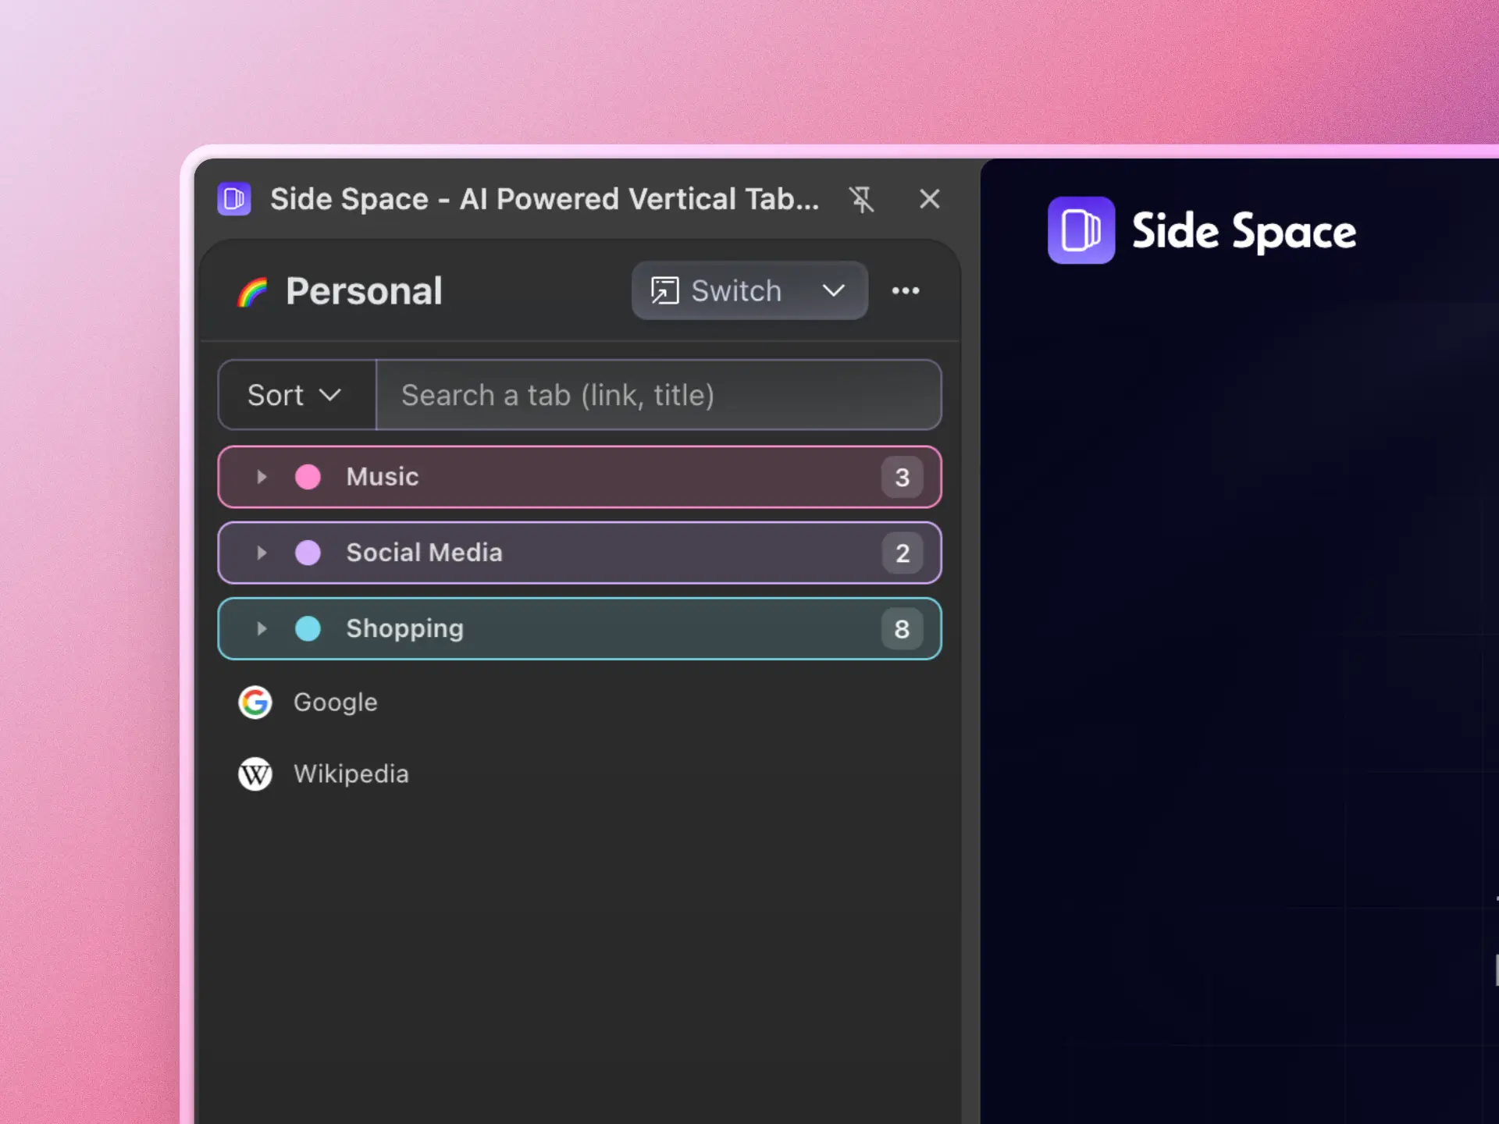This screenshot has width=1499, height=1124.
Task: Open the three-dot options menu
Action: [x=906, y=290]
